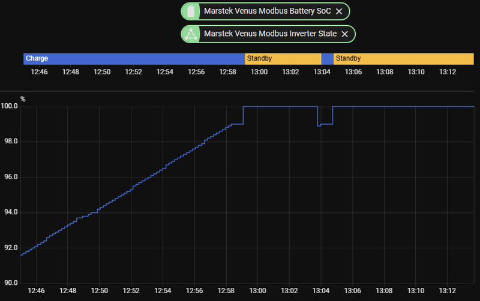Click the second Standby timeline segment
Screen dimensions: 480x301
click(x=403, y=59)
